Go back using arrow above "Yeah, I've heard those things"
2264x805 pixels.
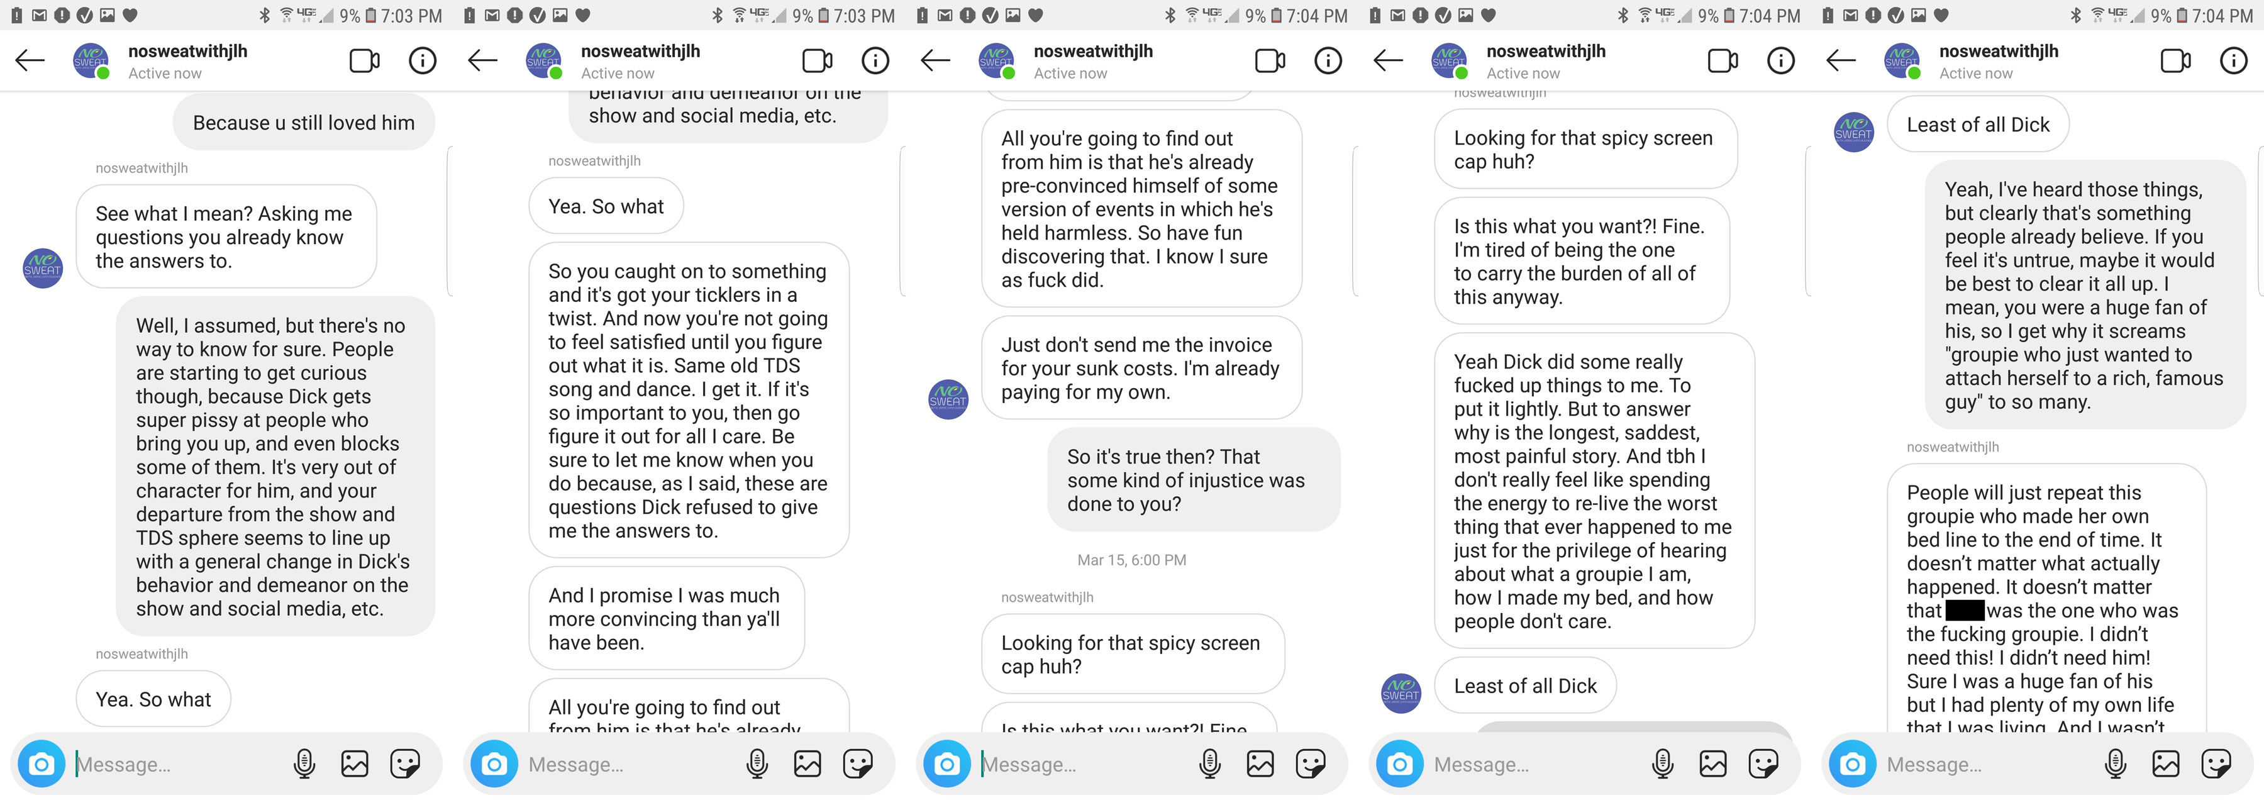tap(1840, 60)
